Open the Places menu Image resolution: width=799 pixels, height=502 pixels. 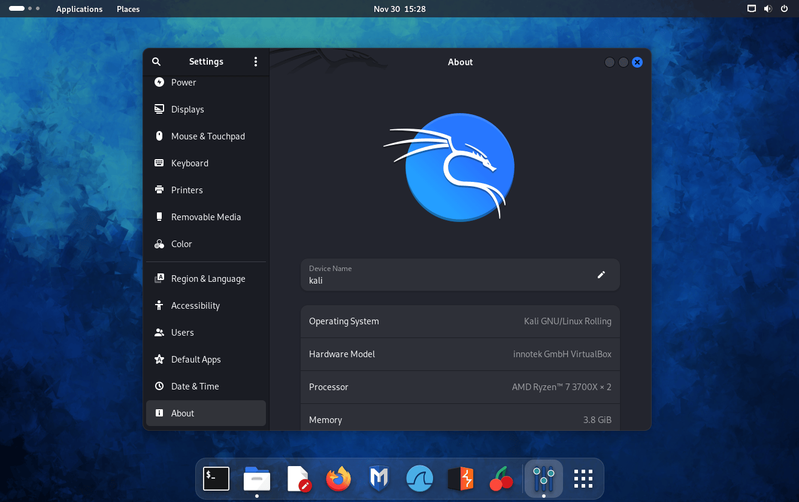click(128, 8)
